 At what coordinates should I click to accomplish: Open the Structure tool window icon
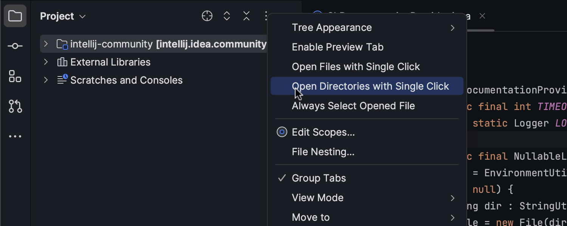[x=15, y=76]
